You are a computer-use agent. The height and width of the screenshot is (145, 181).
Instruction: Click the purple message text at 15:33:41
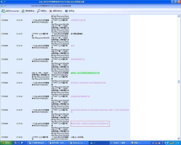click(x=72, y=46)
